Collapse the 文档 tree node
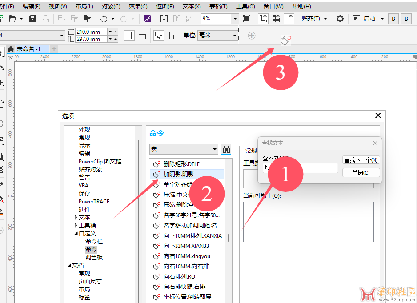The width and height of the screenshot is (417, 303). [x=69, y=265]
